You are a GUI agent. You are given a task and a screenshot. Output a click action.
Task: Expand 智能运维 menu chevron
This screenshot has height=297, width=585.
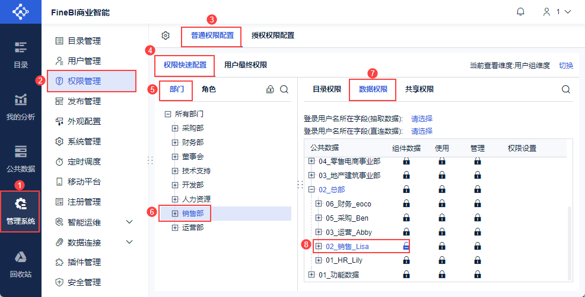(129, 222)
